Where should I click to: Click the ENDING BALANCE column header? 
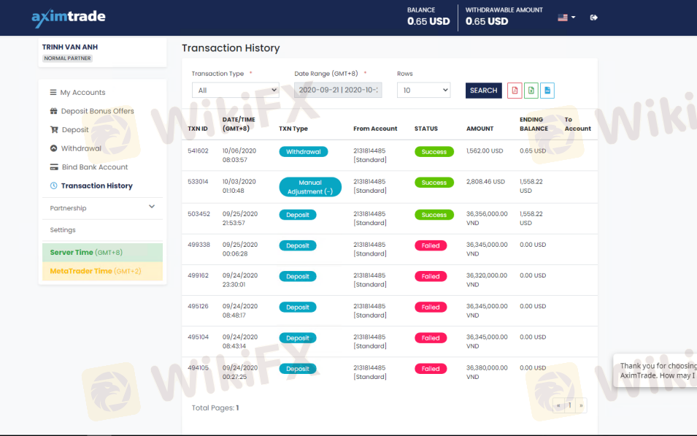tap(534, 124)
